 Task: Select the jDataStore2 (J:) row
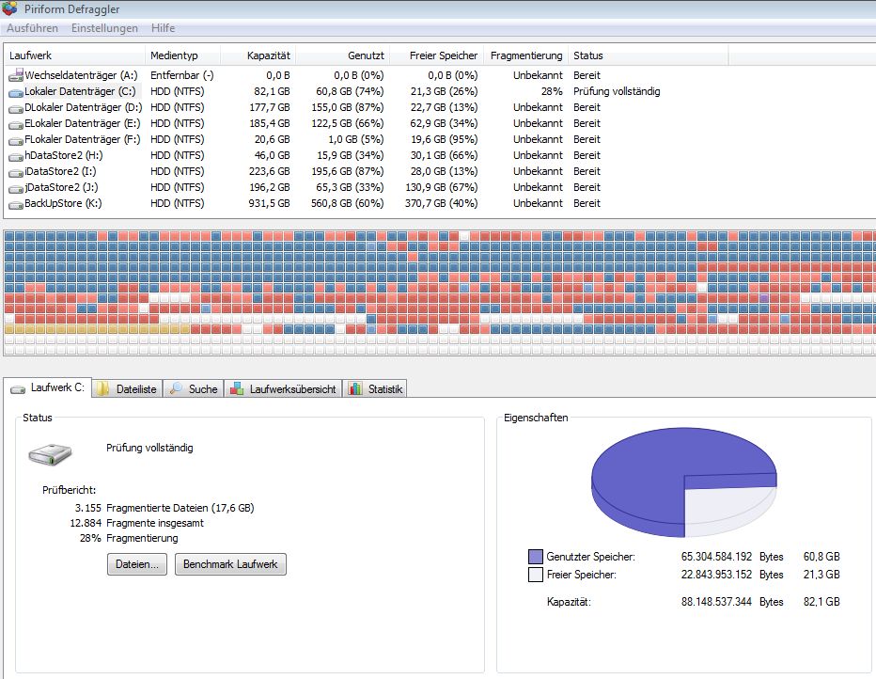pos(366,187)
